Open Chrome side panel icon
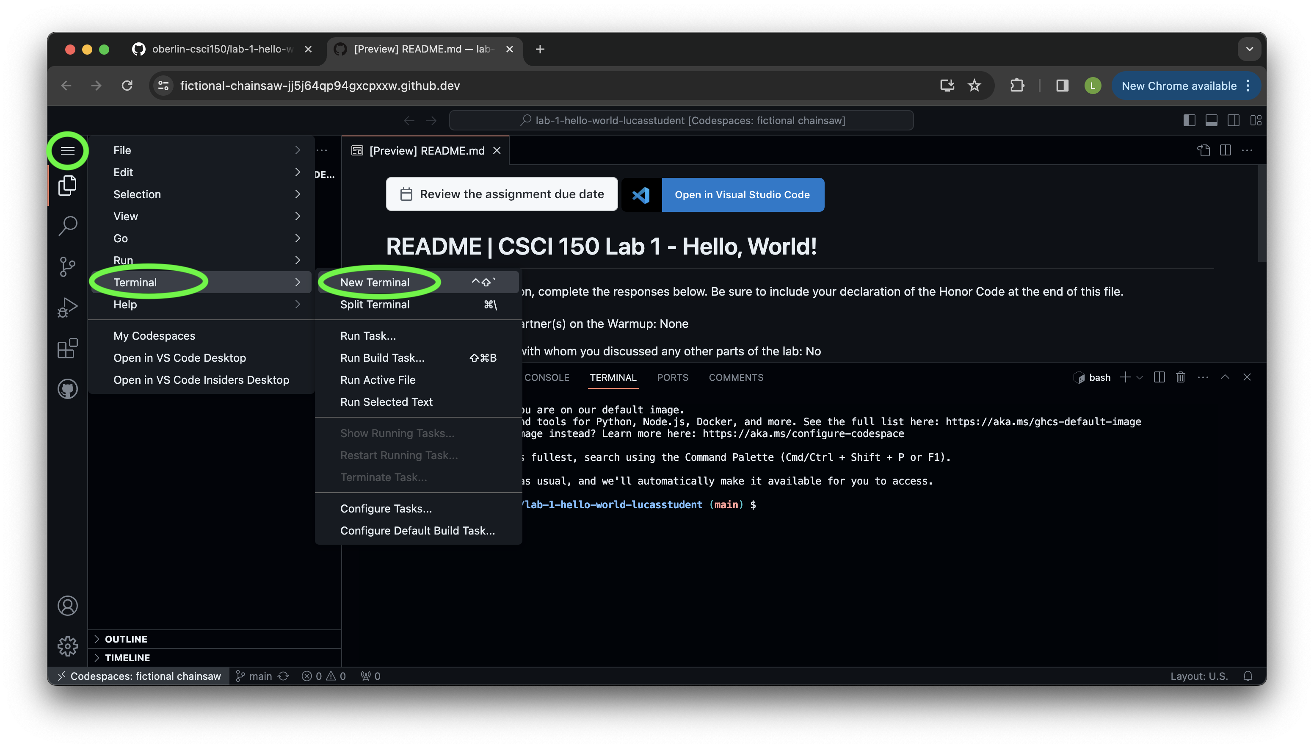 click(x=1062, y=85)
